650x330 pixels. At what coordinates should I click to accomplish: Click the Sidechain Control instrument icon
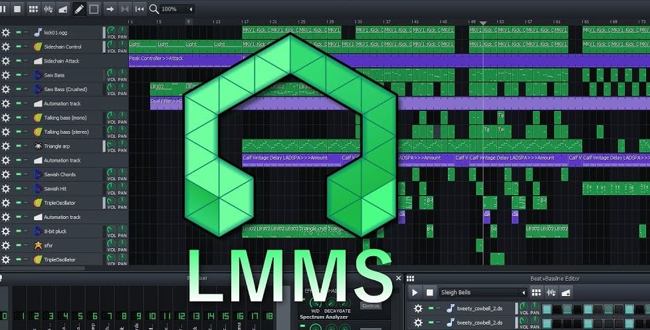[38, 47]
